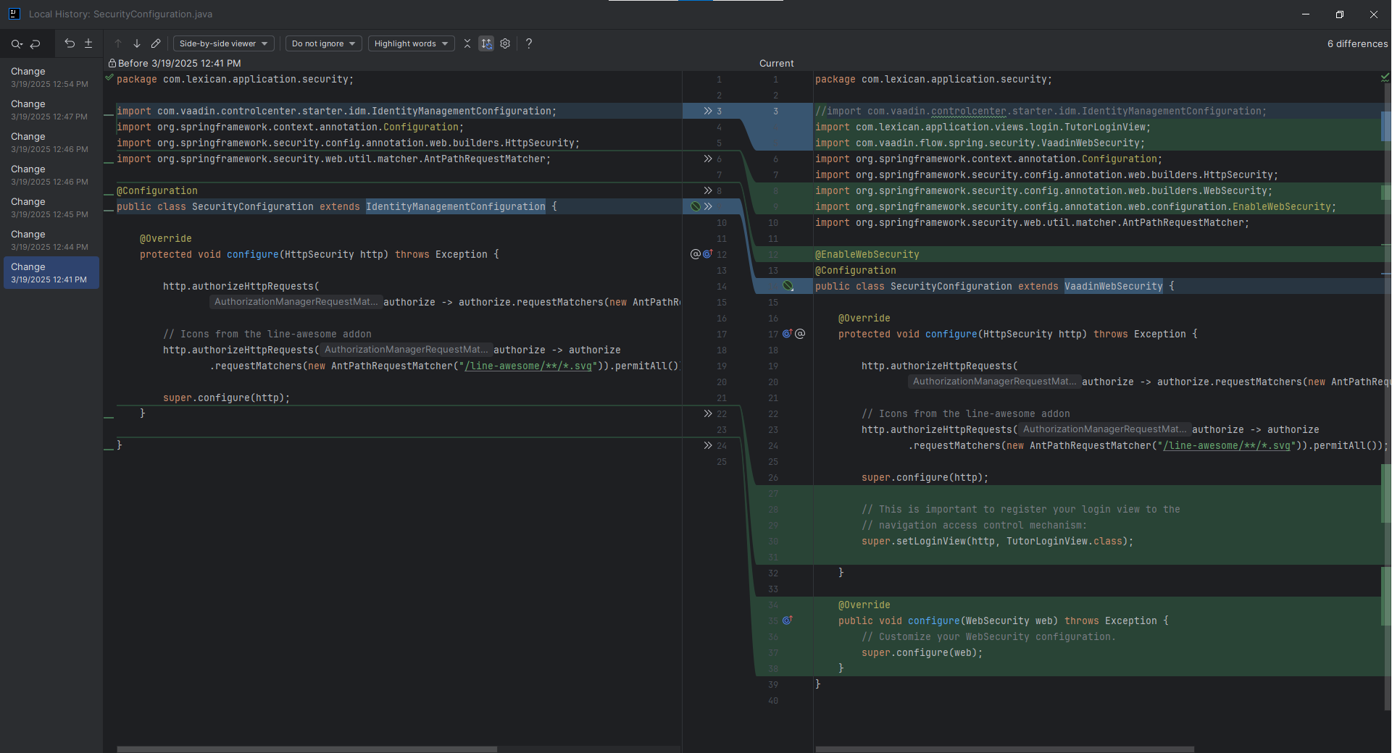This screenshot has width=1392, height=753.
Task: Select the Change entry from 12:47 PM
Action: [x=49, y=109]
